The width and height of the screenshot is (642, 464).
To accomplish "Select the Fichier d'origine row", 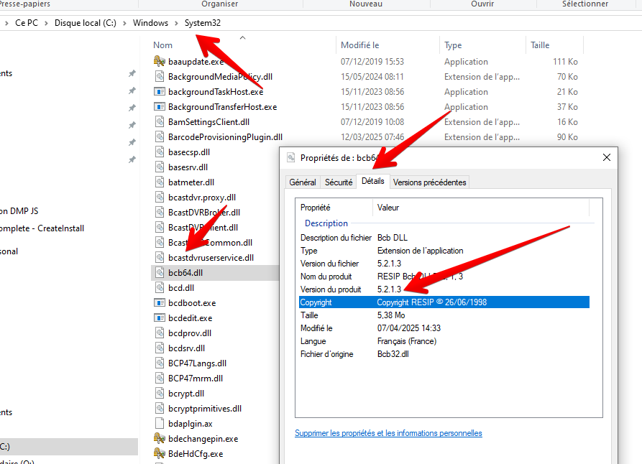I will point(444,354).
